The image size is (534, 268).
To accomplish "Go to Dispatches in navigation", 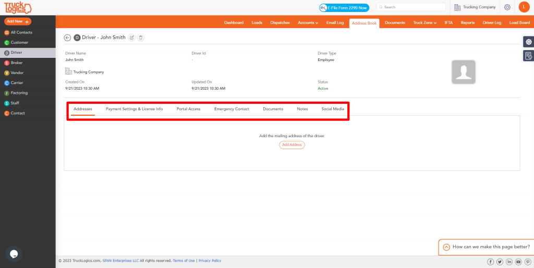I will tap(280, 23).
